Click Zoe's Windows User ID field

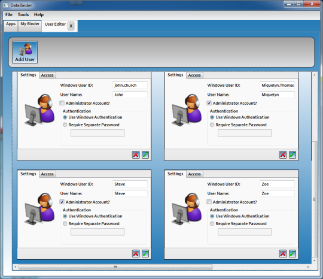(277, 184)
